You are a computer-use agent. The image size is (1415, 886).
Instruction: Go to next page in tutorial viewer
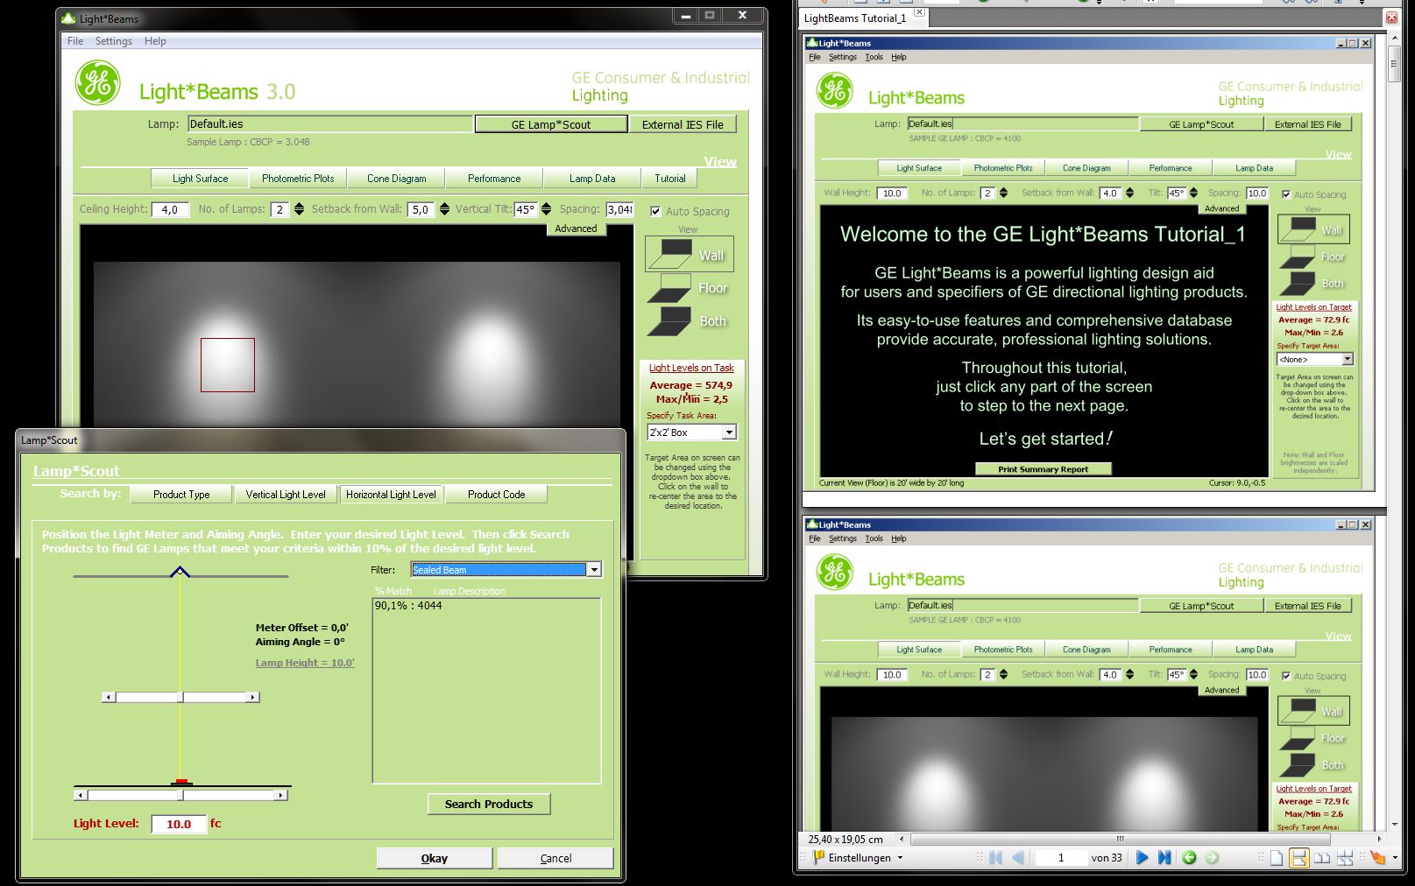coord(1142,858)
